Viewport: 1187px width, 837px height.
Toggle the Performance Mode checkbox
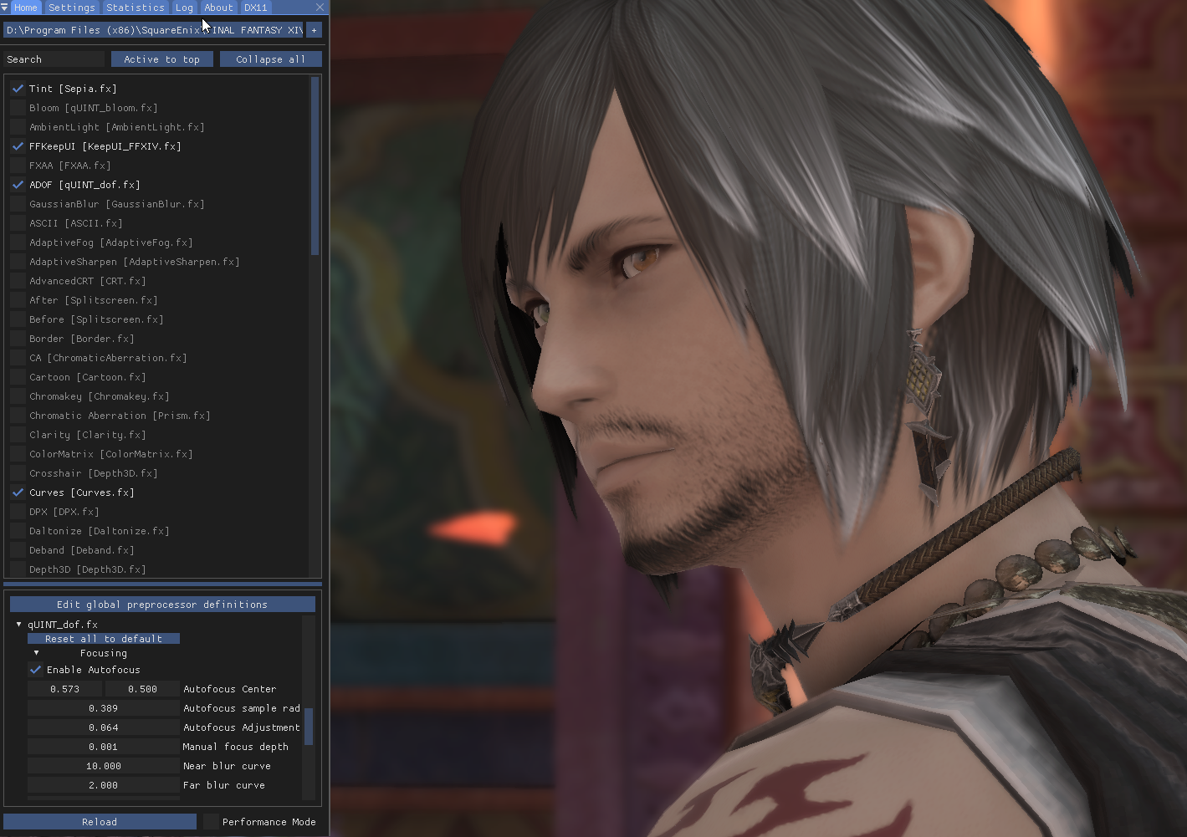[211, 822]
